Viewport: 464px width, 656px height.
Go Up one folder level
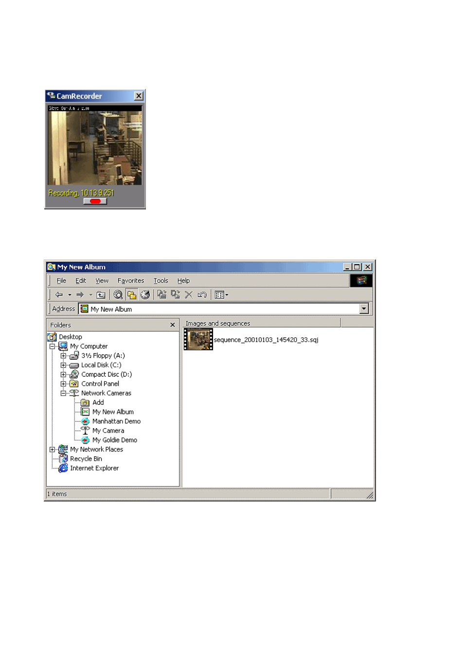(101, 294)
